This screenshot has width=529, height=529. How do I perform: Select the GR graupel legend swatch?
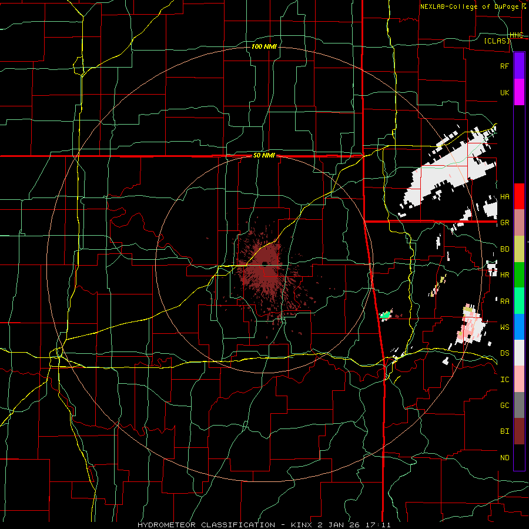coord(519,223)
